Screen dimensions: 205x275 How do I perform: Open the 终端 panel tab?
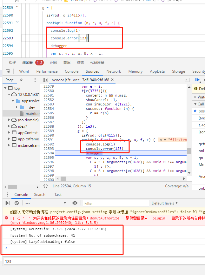coord(80,63)
